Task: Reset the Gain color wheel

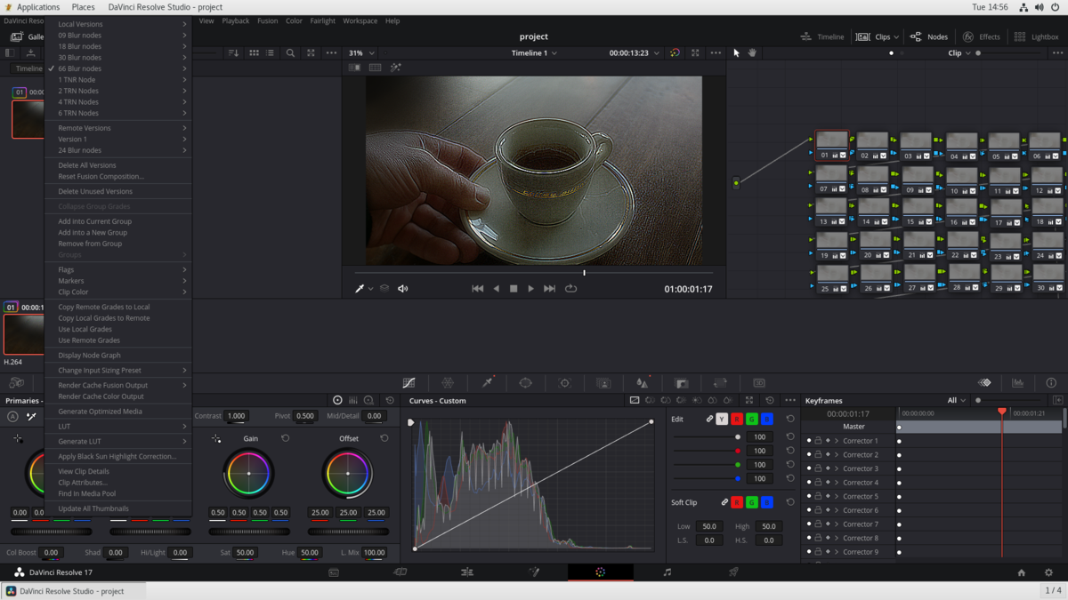Action: coord(285,438)
